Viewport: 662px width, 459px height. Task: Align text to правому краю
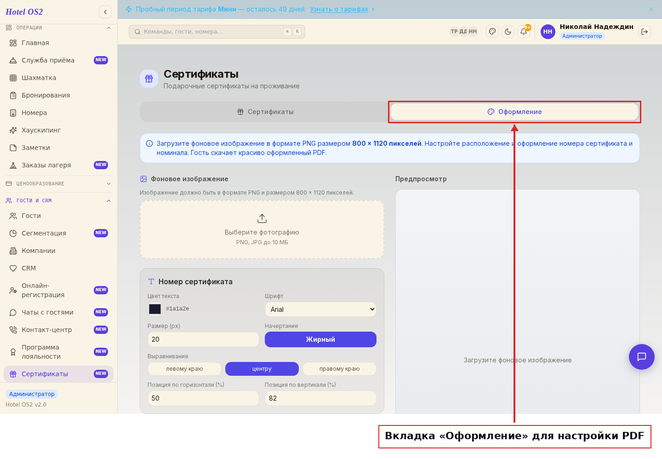339,369
